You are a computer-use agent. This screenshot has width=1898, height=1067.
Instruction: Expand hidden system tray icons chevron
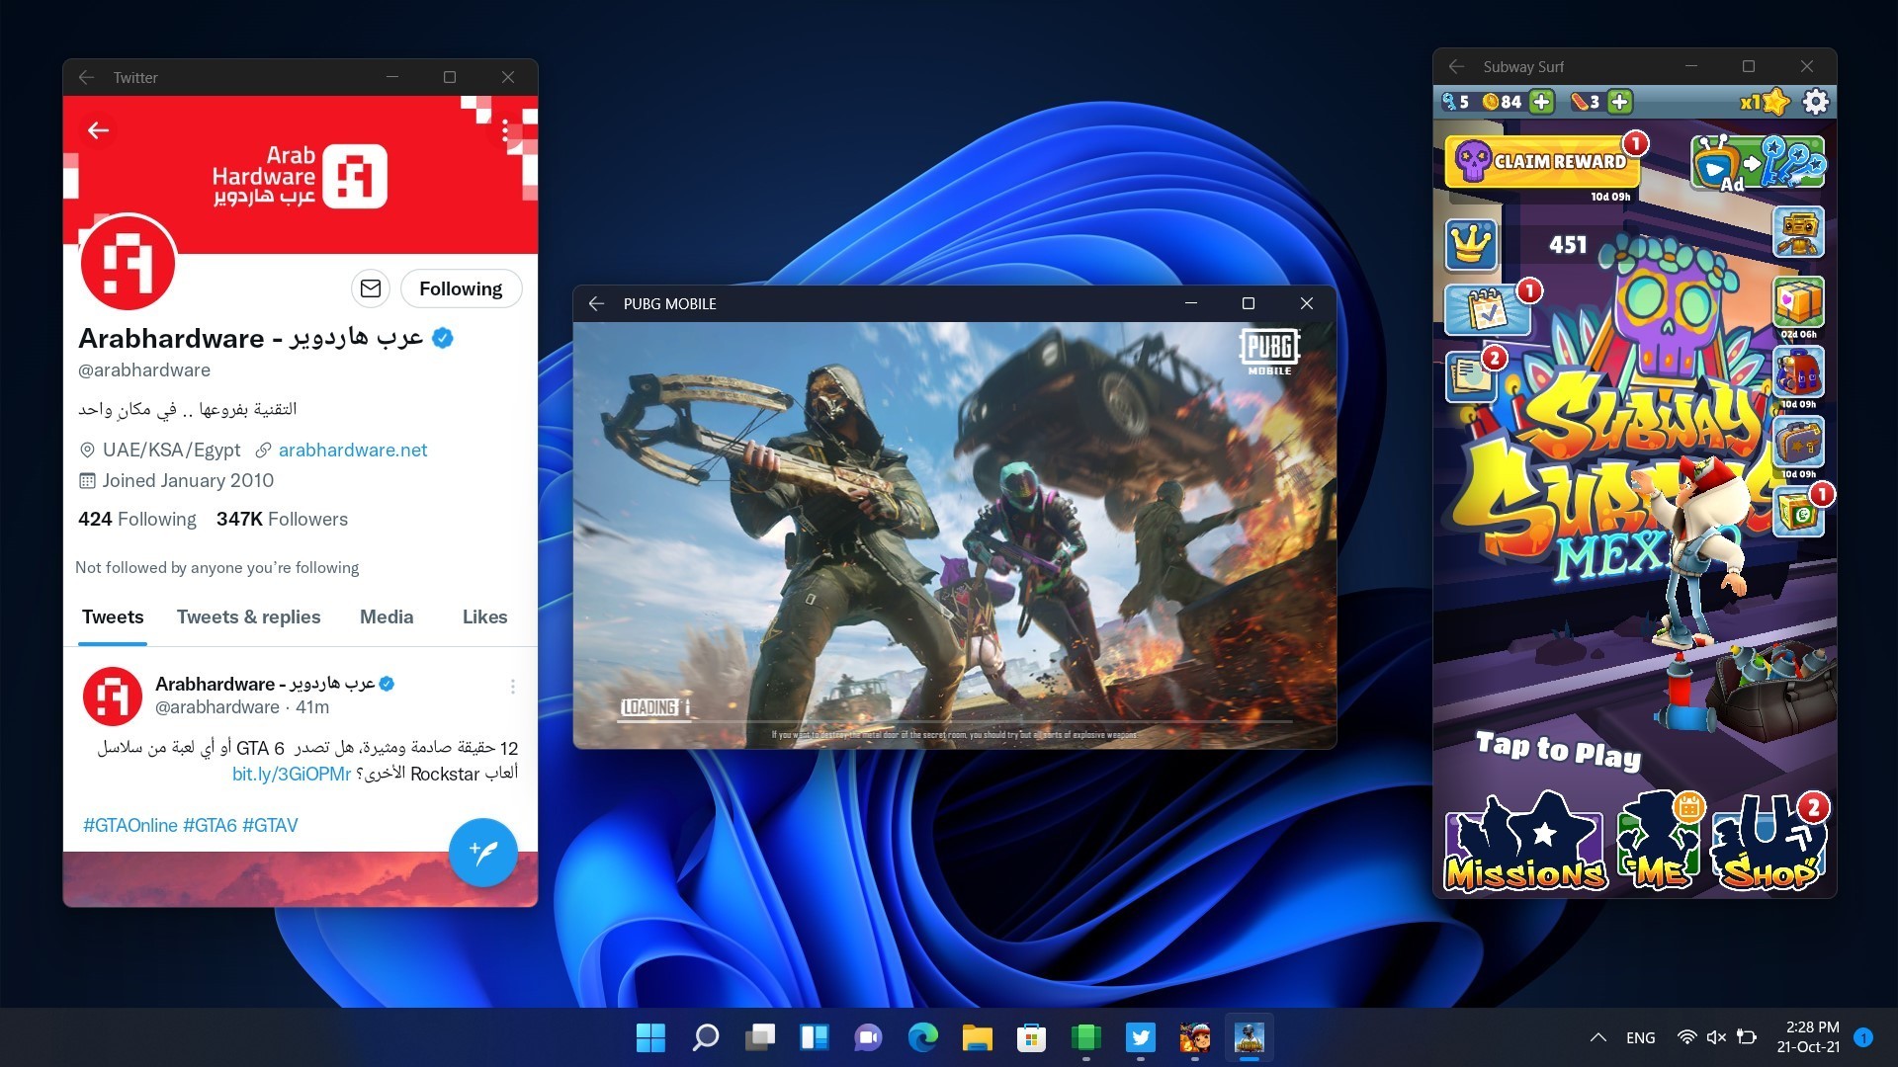(1597, 1037)
